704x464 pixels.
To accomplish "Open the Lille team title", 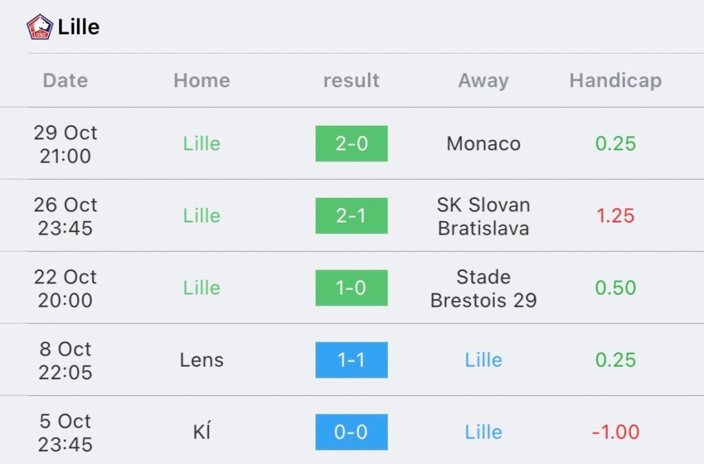I will tap(78, 27).
